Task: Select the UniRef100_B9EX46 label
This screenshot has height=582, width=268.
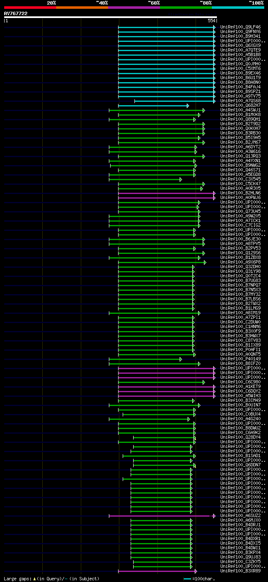Action: tap(240, 73)
